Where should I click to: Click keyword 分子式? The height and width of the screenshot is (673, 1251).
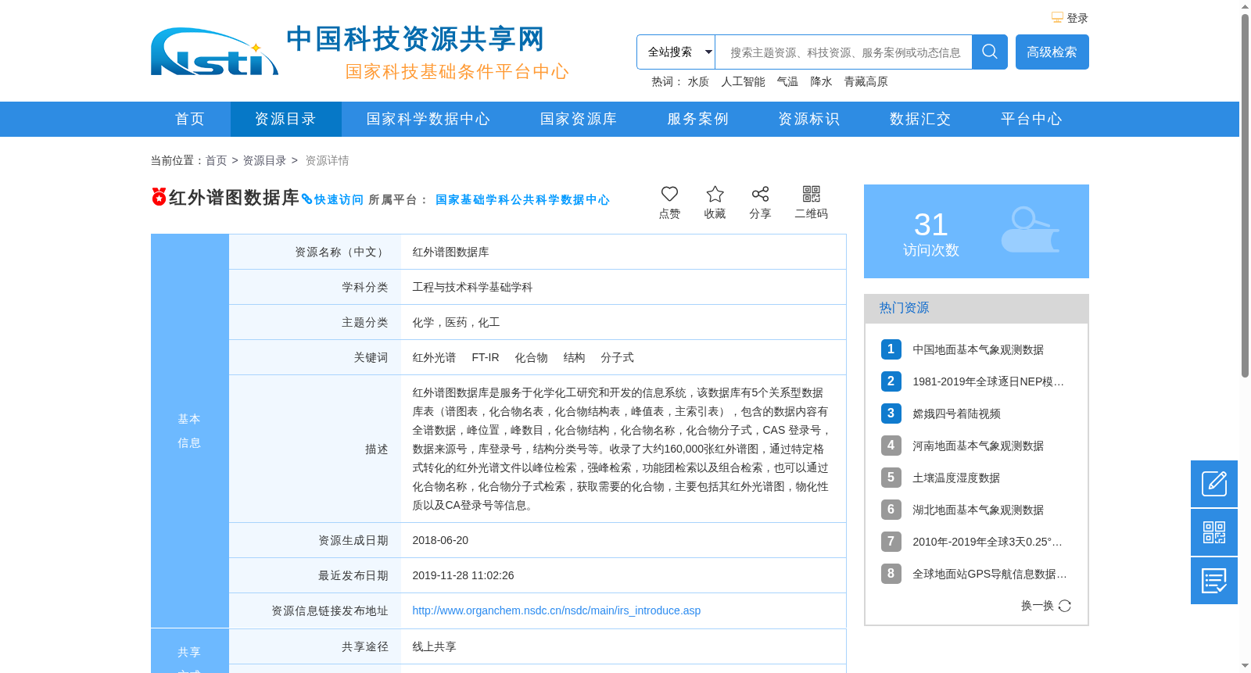coord(617,357)
